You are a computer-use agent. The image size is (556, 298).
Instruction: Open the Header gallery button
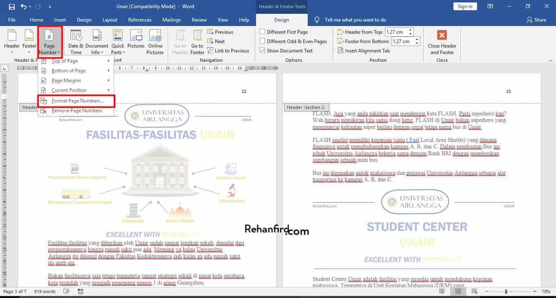tap(12, 42)
